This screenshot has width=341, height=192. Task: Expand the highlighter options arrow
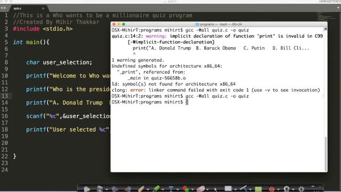163,190
